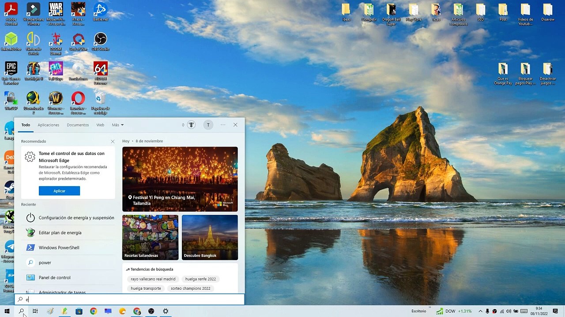Select 'Que es Orange Pay' file
Screen dimensions: 565x317
(503, 74)
